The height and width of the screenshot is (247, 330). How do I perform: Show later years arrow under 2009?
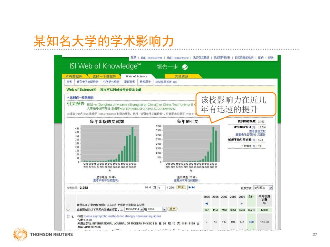click(242, 203)
